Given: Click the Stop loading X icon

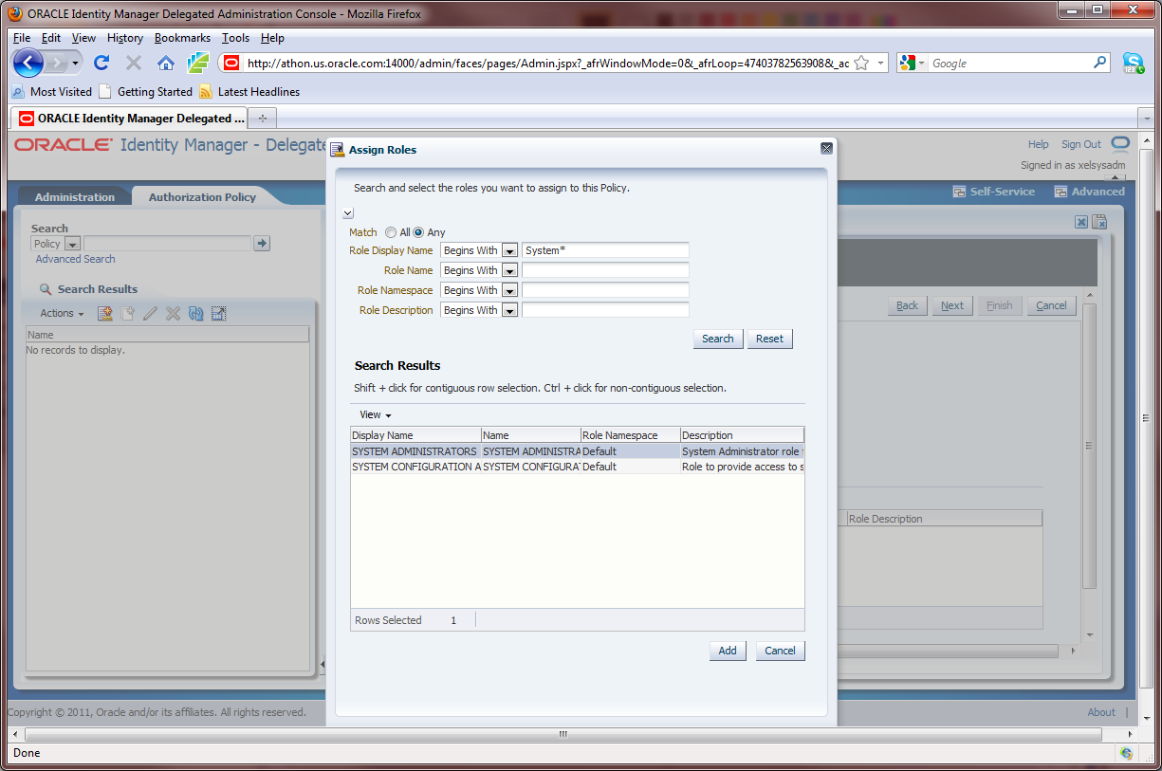Looking at the screenshot, I should tap(134, 64).
